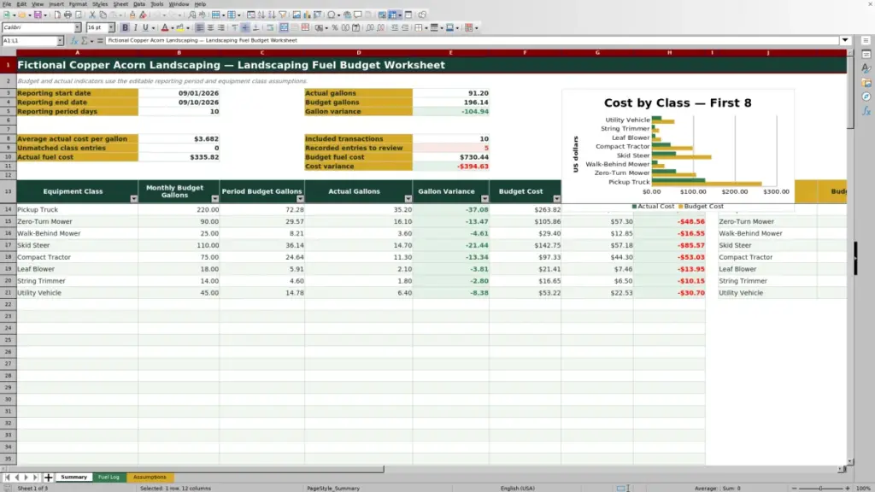
Task: Open the sidebar Properties panel icon
Action: tap(866, 55)
